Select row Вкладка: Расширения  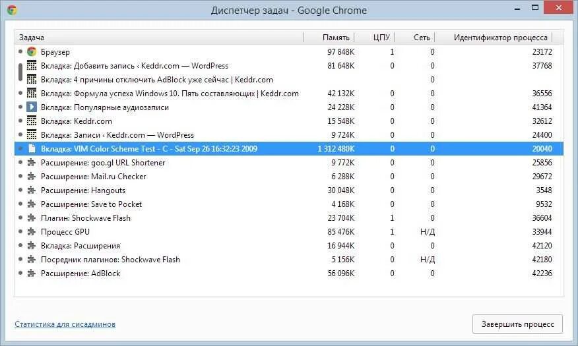pos(289,246)
